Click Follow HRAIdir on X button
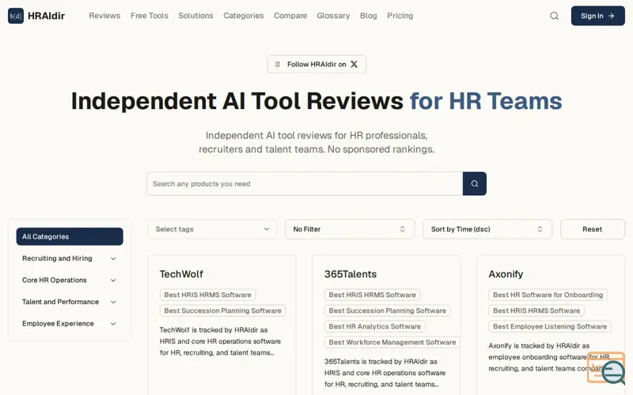The height and width of the screenshot is (395, 633). click(x=316, y=64)
